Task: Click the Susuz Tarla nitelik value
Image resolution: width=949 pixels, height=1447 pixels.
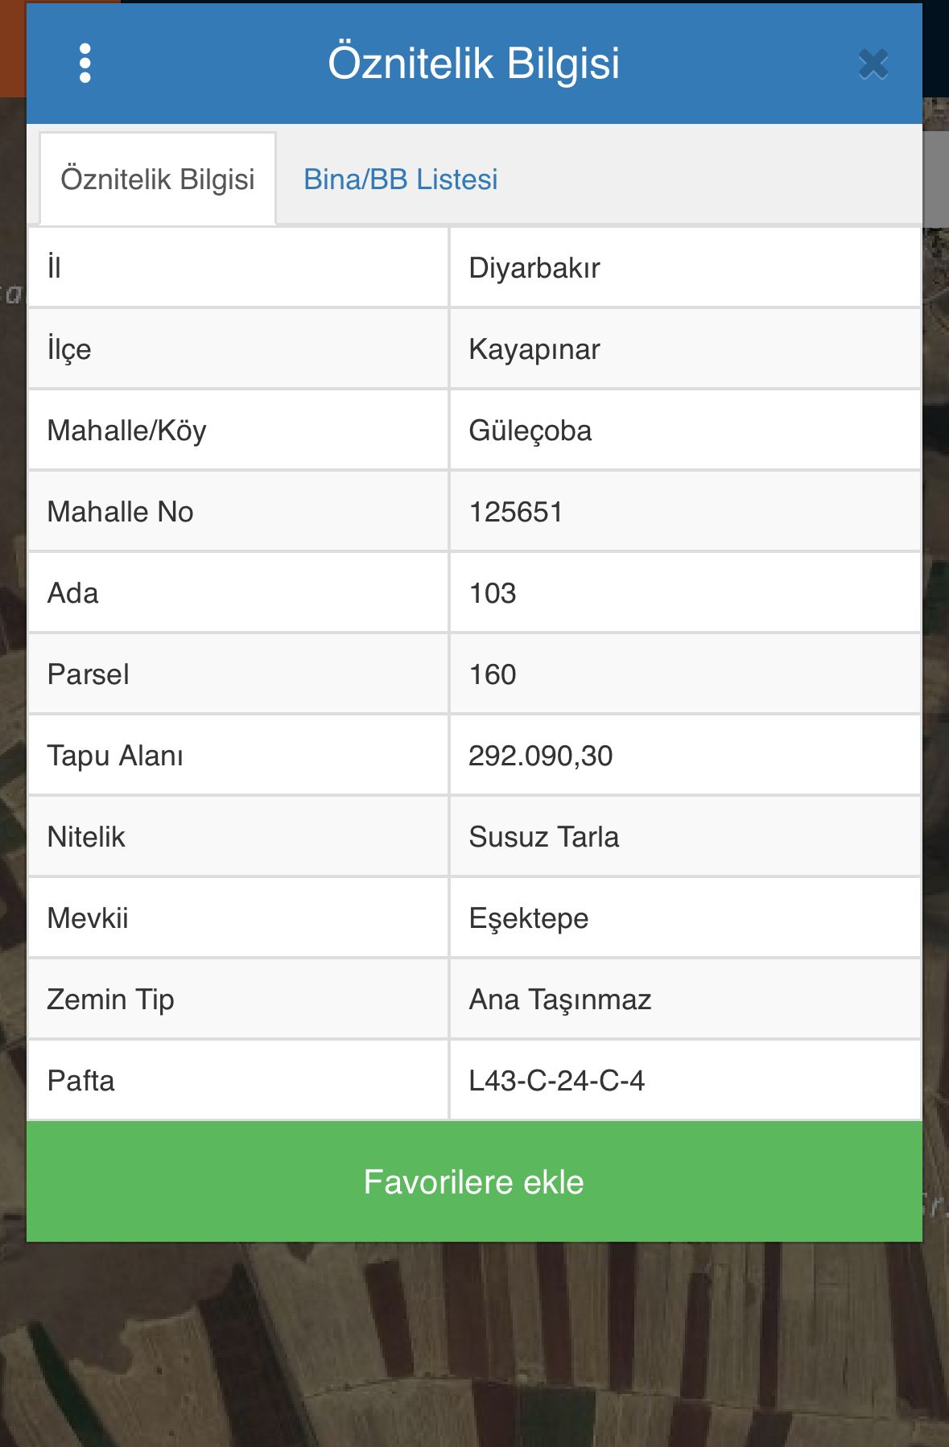Action: [685, 837]
